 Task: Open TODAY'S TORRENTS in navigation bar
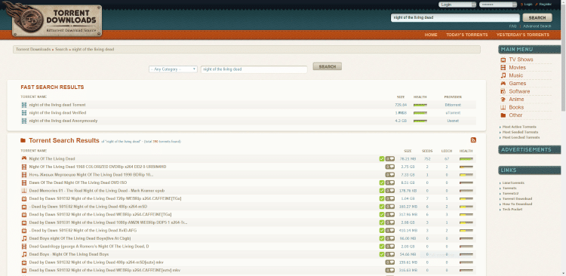click(x=466, y=35)
